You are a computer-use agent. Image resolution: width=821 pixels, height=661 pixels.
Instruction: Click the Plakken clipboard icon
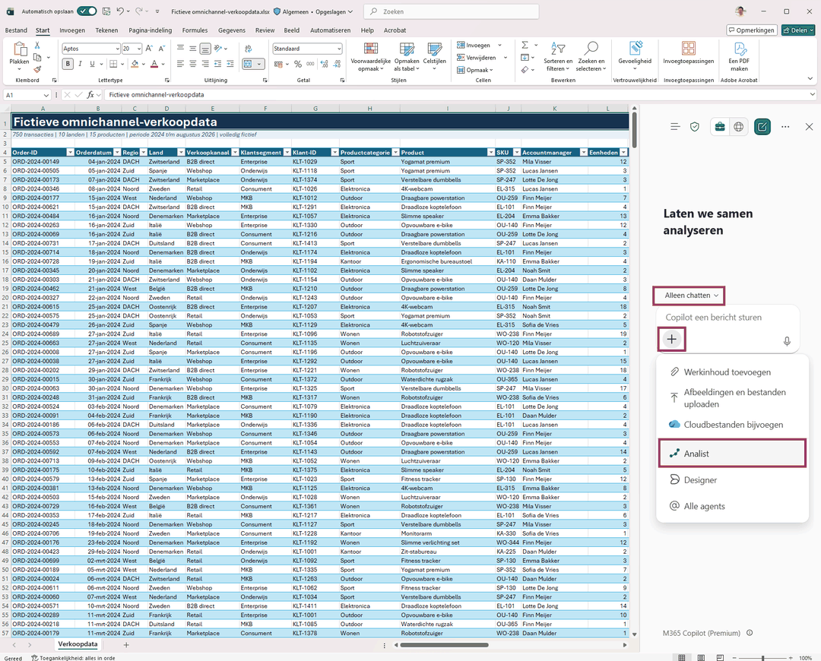tap(19, 49)
